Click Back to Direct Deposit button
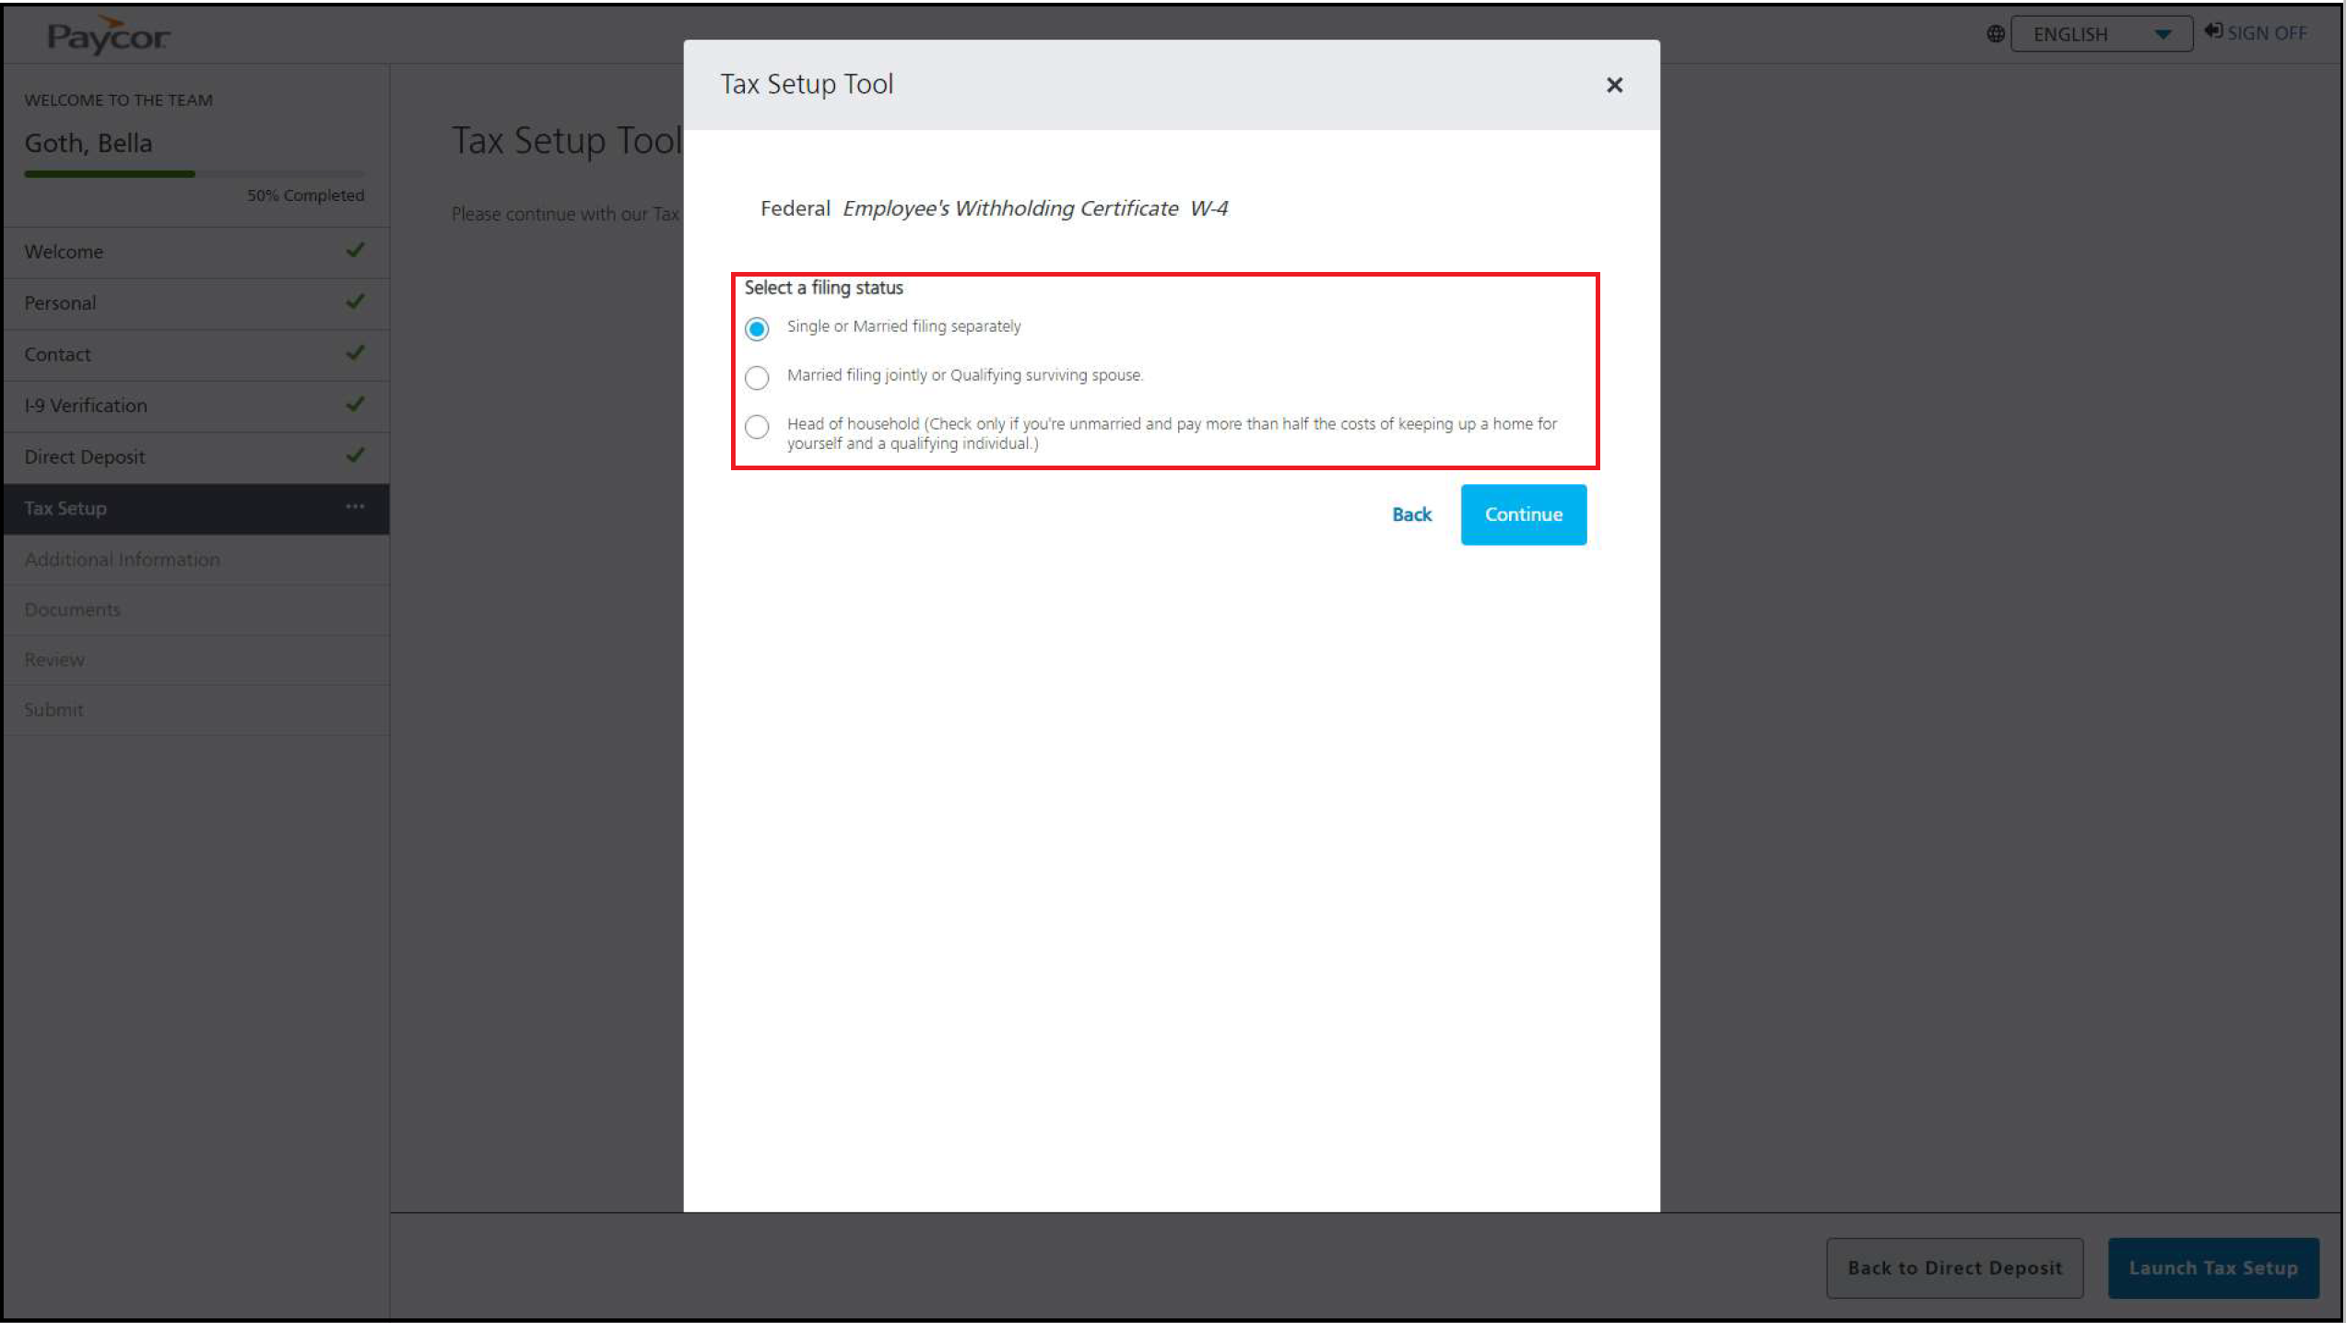The height and width of the screenshot is (1323, 2346). (x=1954, y=1268)
